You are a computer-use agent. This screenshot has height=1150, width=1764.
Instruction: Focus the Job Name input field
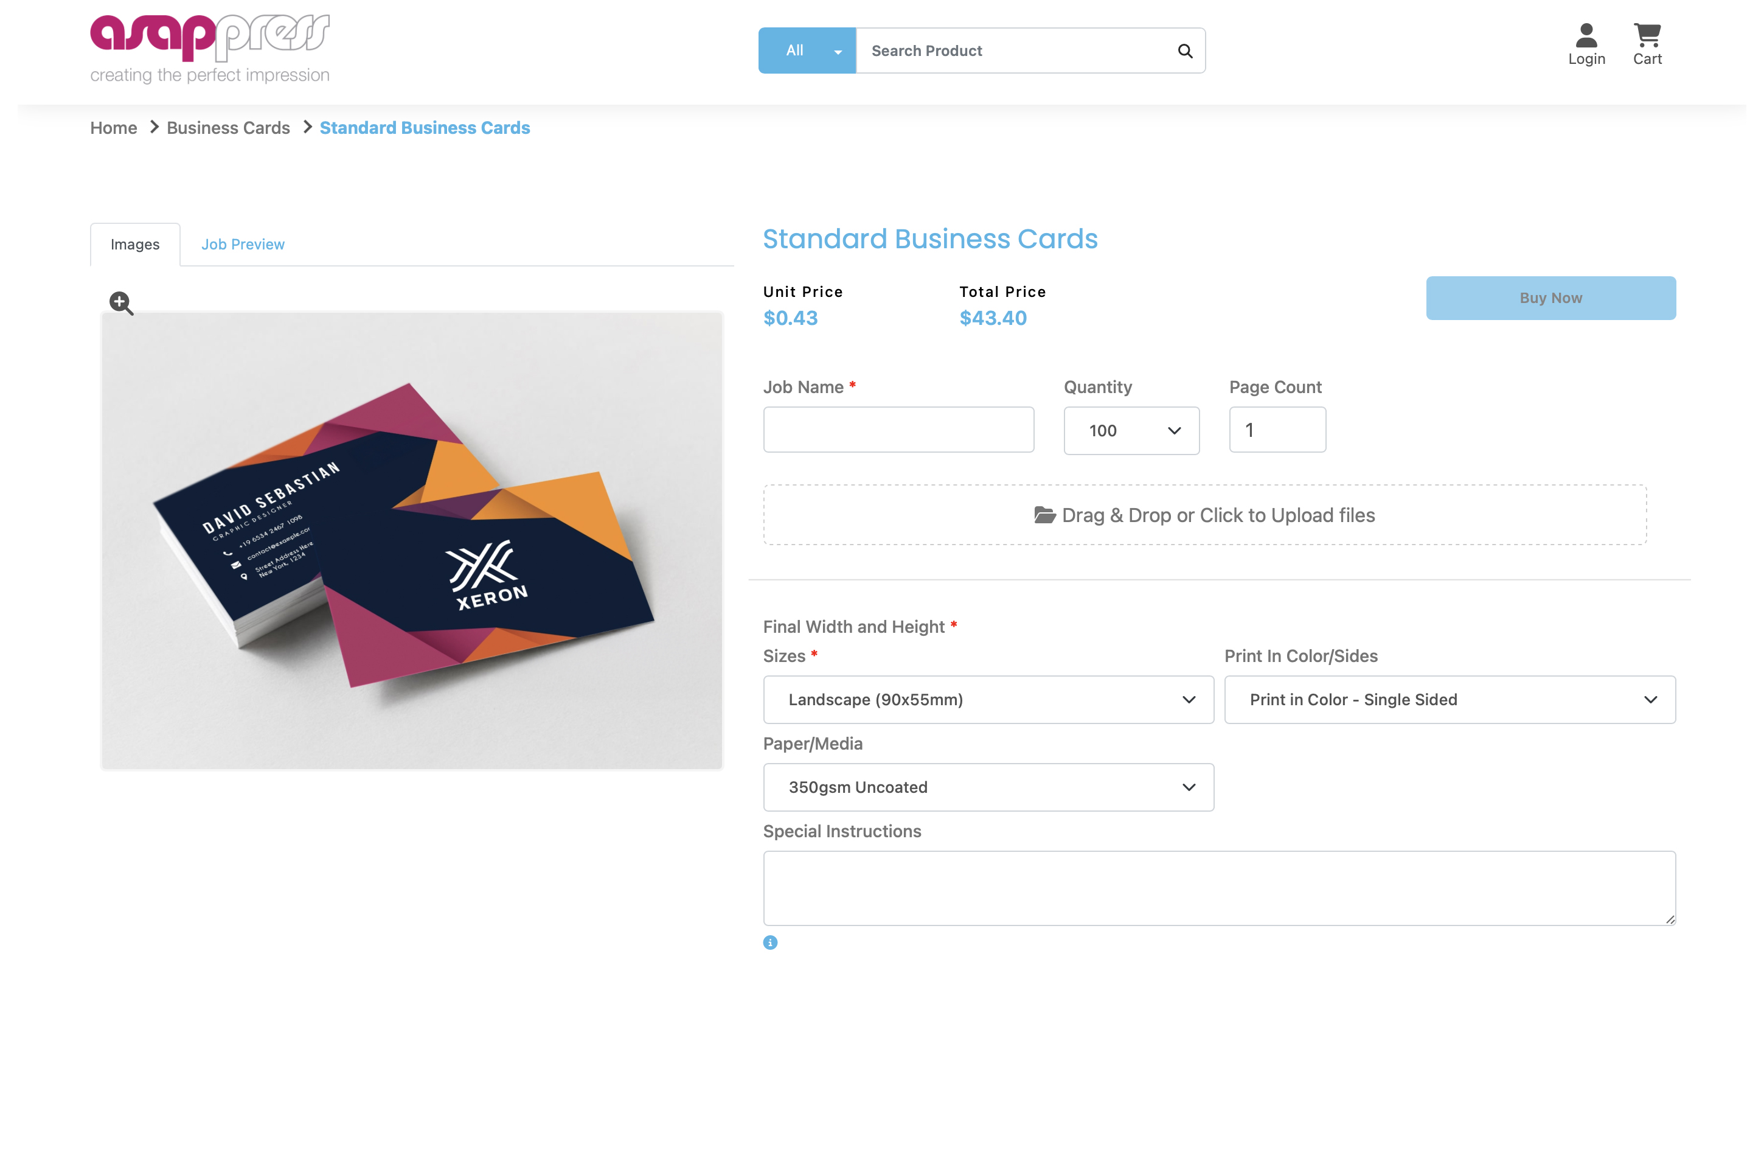point(898,430)
